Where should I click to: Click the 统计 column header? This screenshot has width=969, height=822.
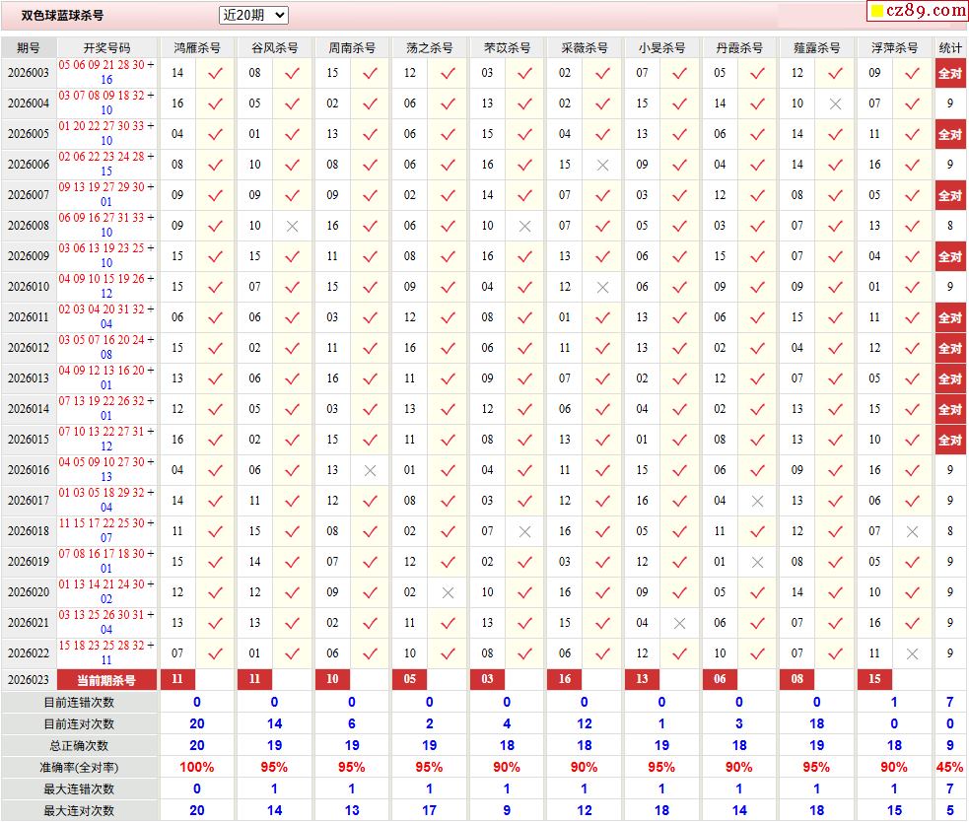[x=950, y=47]
